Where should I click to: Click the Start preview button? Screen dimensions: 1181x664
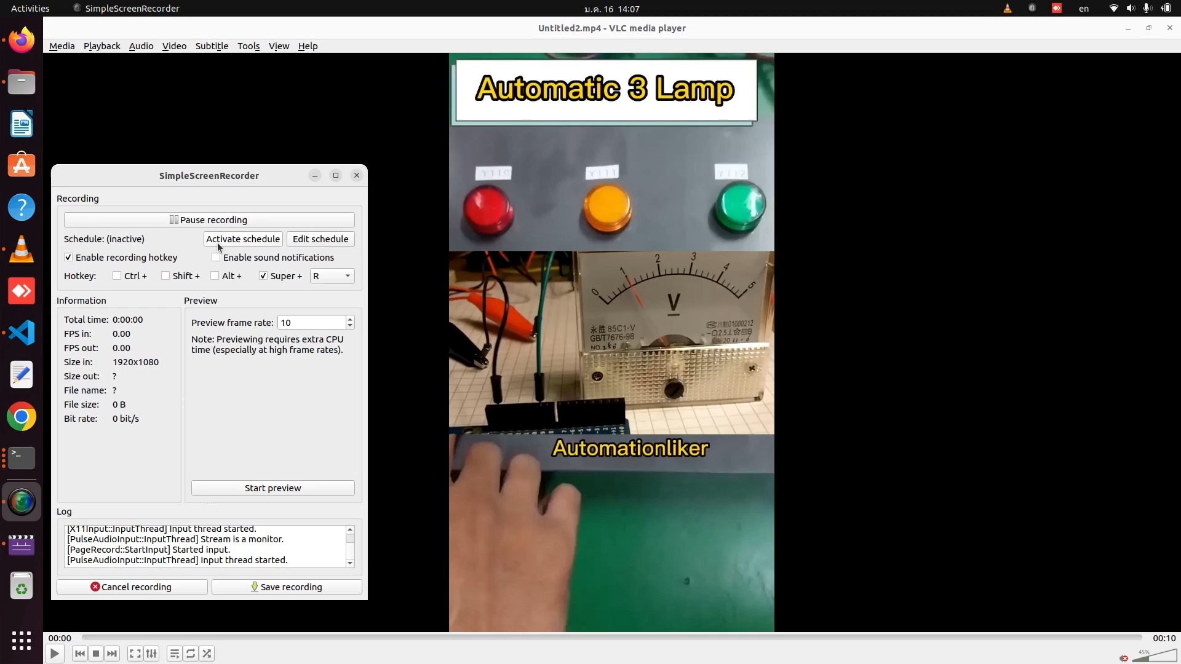[272, 488]
